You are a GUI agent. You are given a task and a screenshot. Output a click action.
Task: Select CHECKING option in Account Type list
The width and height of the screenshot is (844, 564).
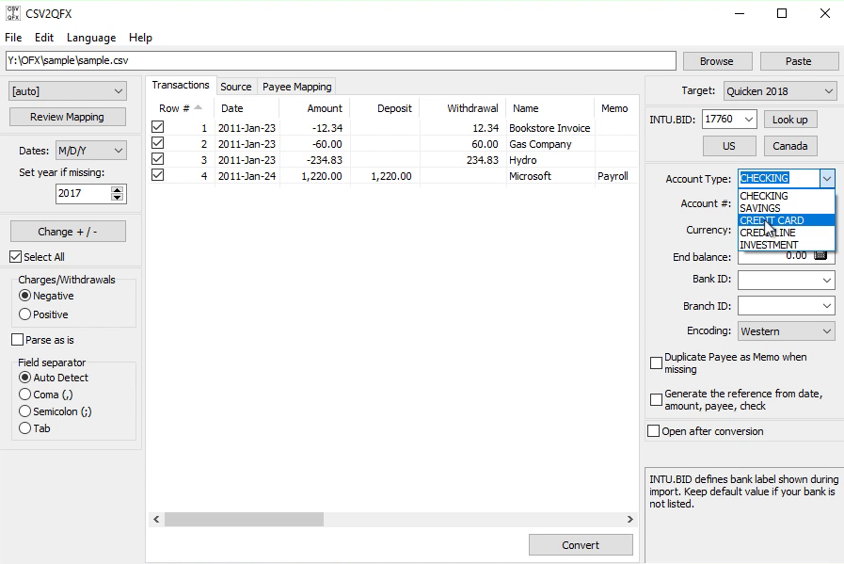tap(787, 196)
